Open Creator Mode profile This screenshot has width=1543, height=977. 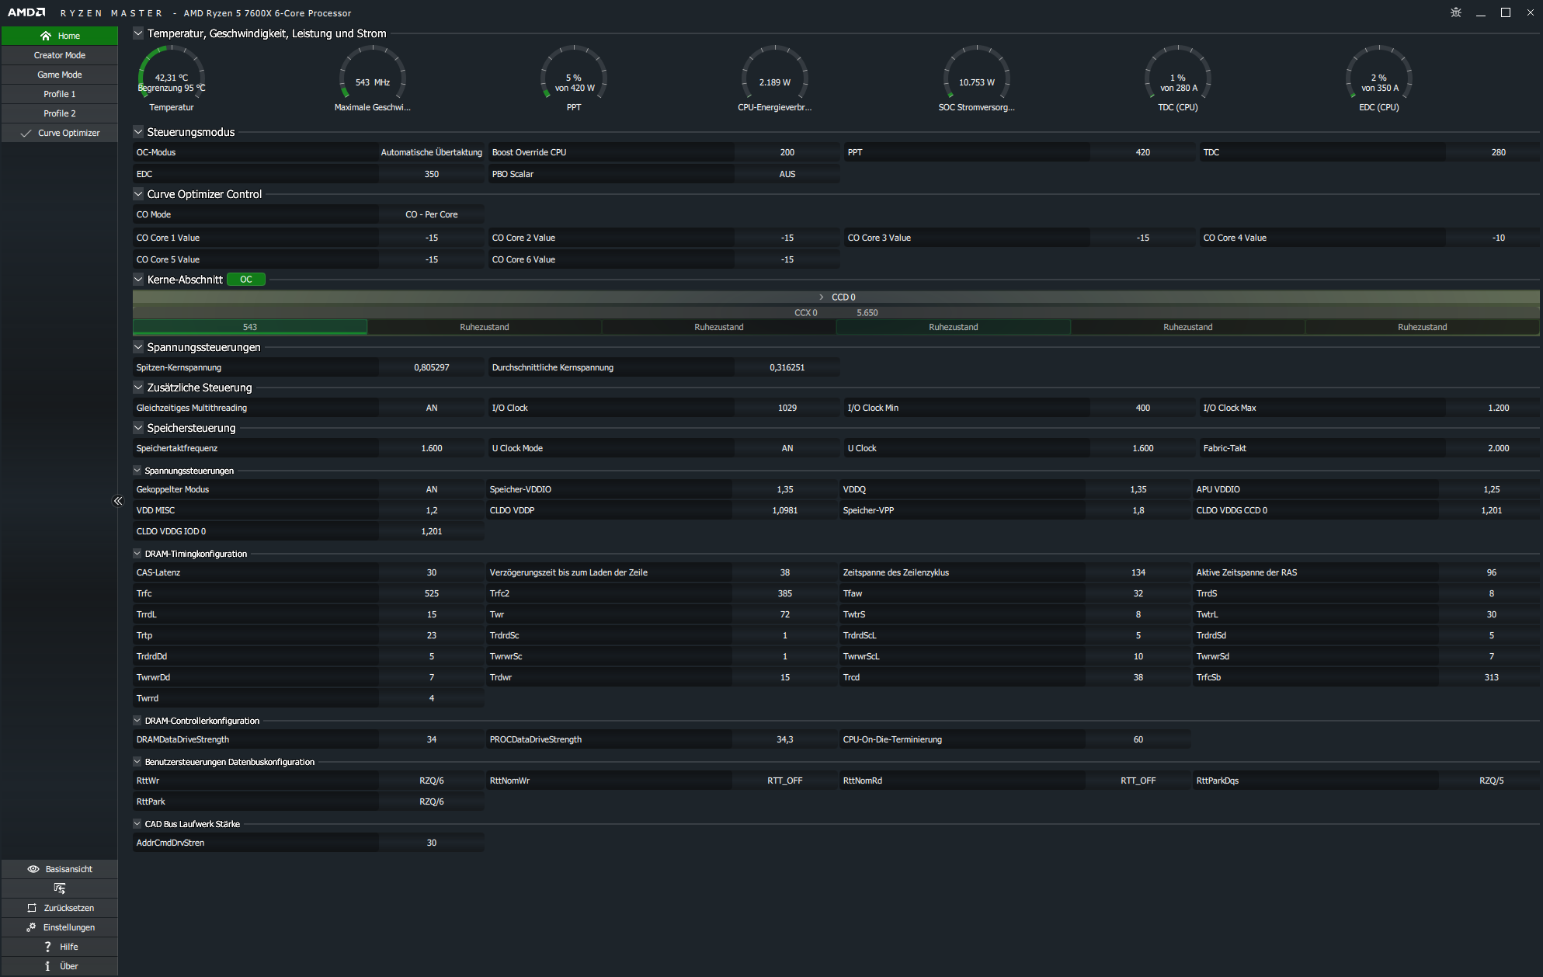tap(60, 55)
